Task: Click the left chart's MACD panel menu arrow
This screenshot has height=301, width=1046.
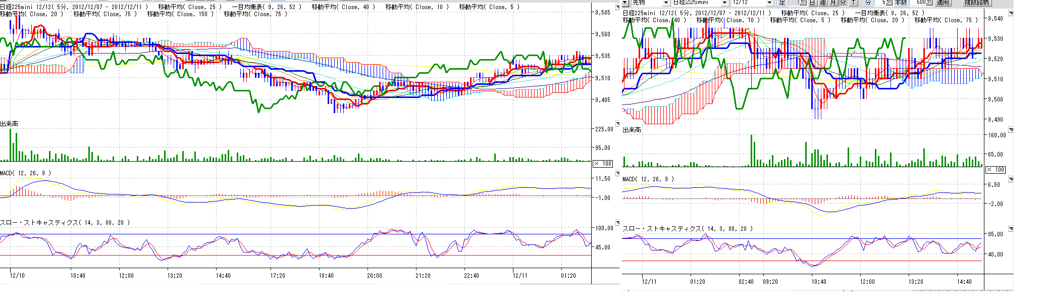Action: pos(618,173)
